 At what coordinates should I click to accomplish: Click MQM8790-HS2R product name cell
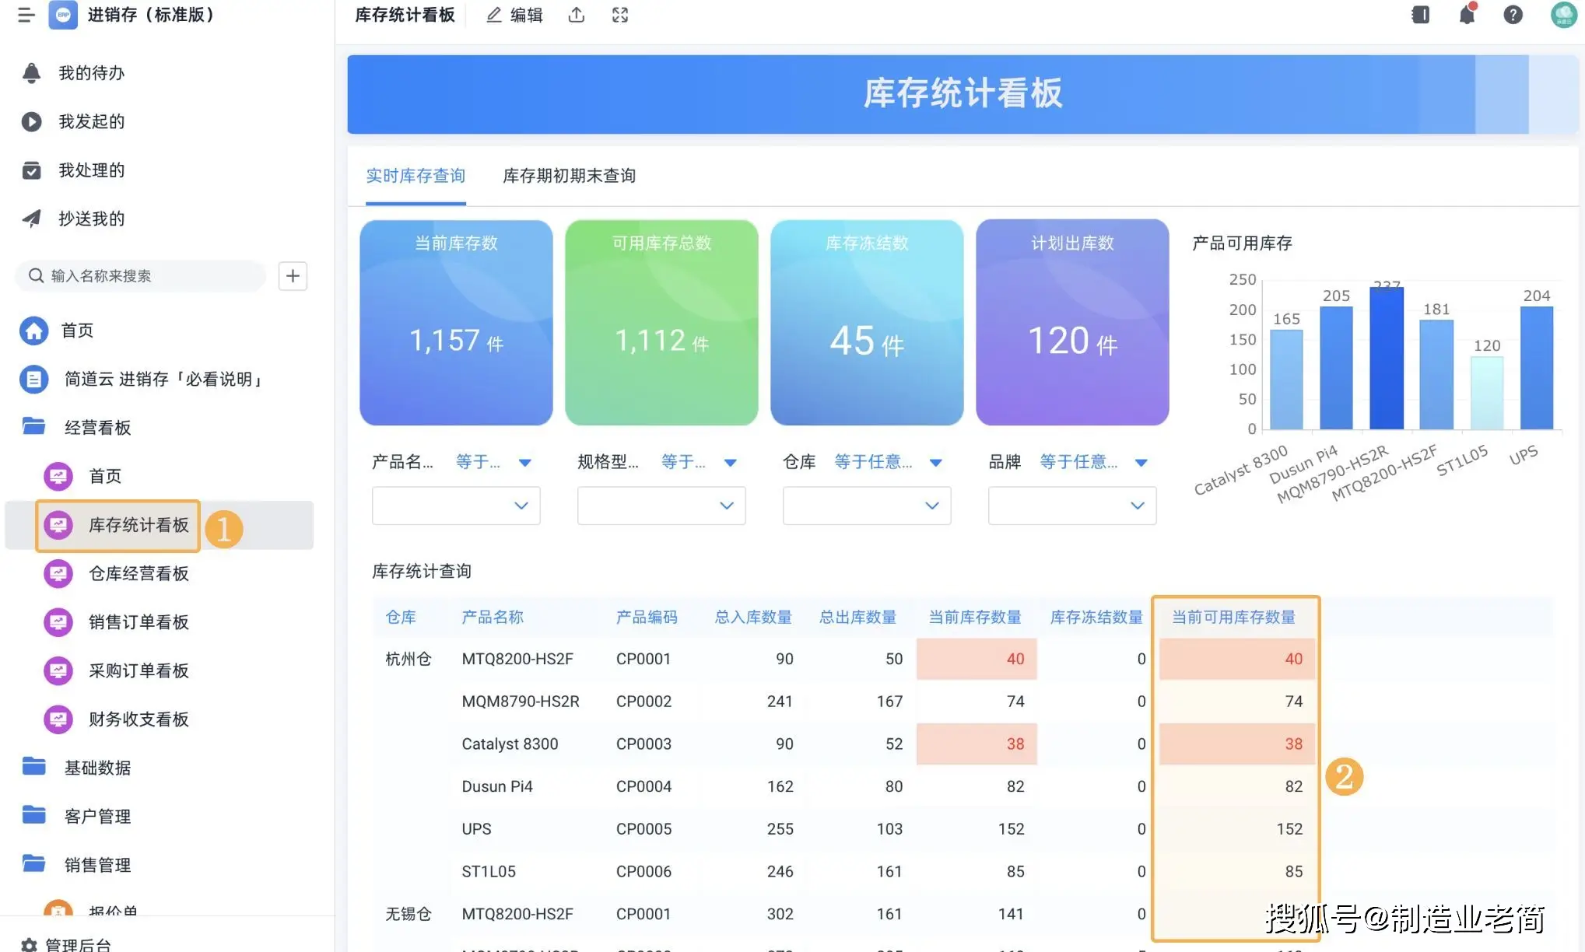[x=521, y=702]
